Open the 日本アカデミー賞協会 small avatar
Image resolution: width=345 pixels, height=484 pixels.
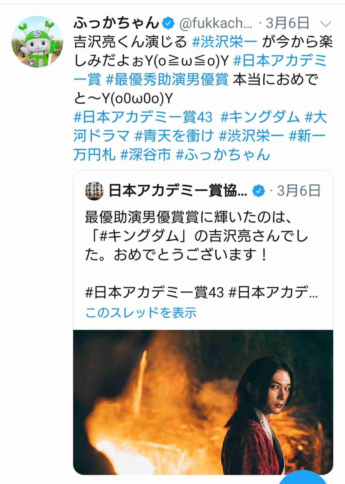pos(94,191)
